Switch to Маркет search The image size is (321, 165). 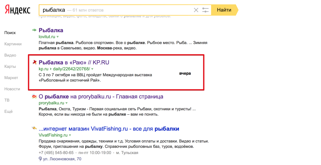pyautogui.click(x=11, y=78)
